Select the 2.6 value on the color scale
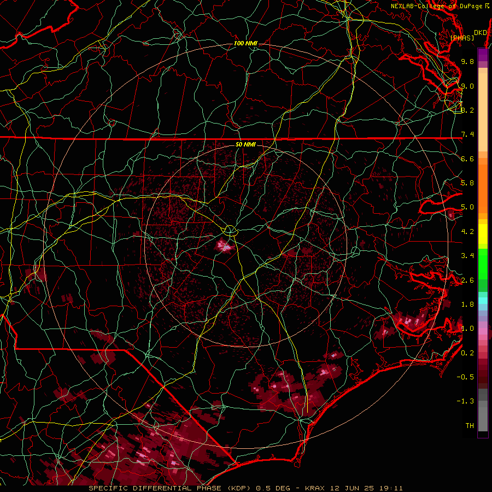Image resolution: width=492 pixels, height=492 pixels. click(x=467, y=280)
